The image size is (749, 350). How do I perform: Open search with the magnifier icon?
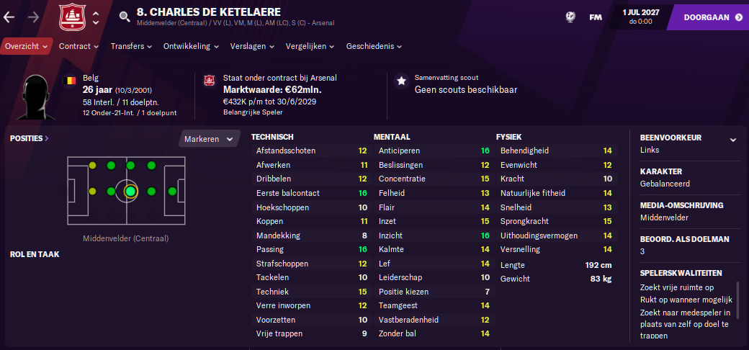[124, 17]
